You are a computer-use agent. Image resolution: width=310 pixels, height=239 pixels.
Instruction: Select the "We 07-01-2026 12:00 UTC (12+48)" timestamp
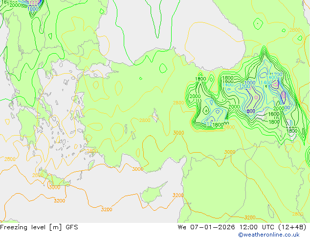tap(242, 227)
